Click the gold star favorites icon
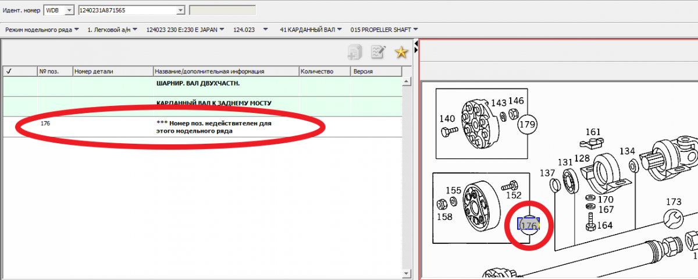Screen dimensions: 698x280 [x=401, y=52]
